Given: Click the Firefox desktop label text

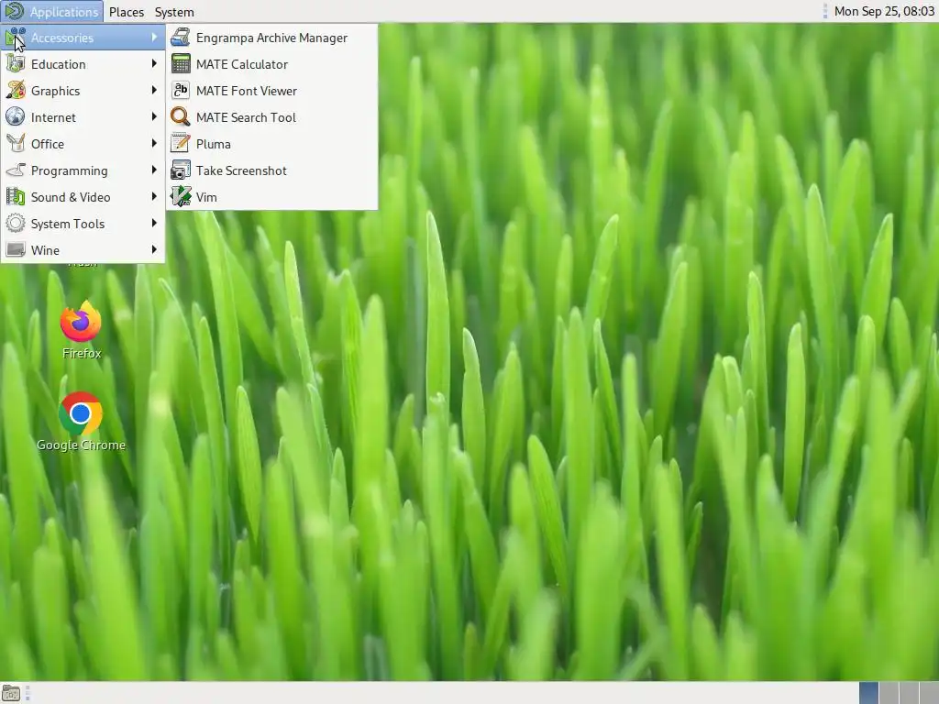Looking at the screenshot, I should pyautogui.click(x=82, y=353).
